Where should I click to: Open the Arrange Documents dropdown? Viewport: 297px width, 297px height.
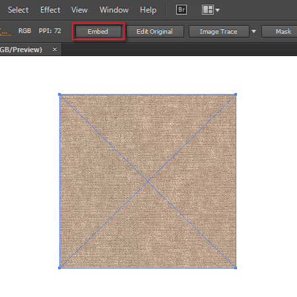click(211, 10)
